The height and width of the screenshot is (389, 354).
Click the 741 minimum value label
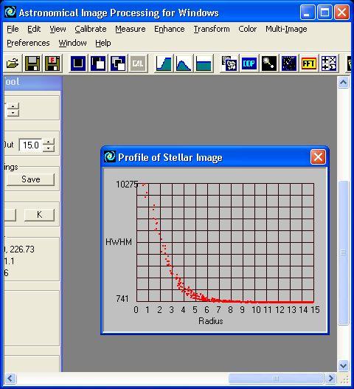point(122,299)
